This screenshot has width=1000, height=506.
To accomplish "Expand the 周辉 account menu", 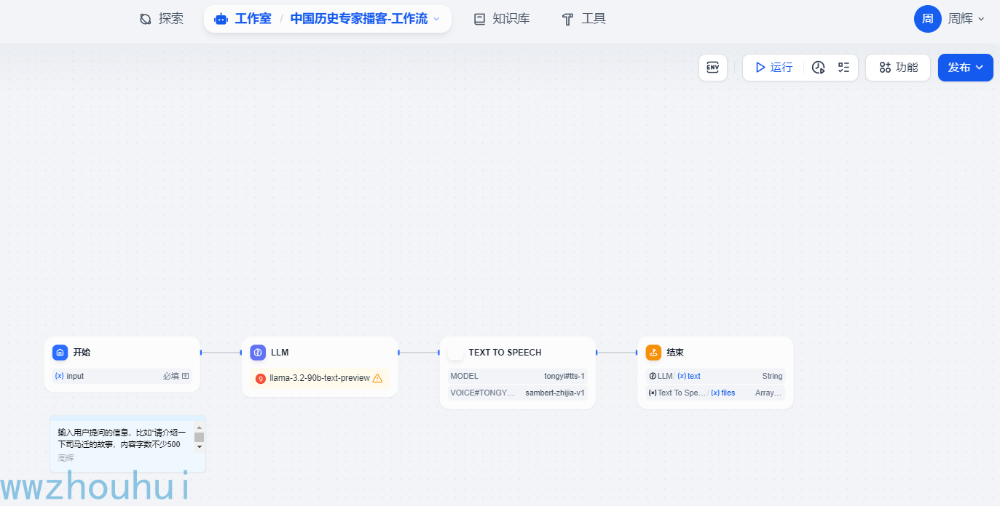I will (966, 19).
